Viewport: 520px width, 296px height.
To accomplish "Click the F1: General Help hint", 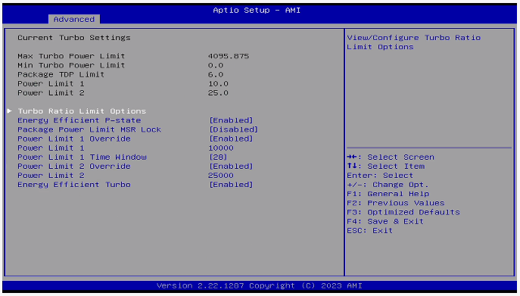I will tap(388, 194).
